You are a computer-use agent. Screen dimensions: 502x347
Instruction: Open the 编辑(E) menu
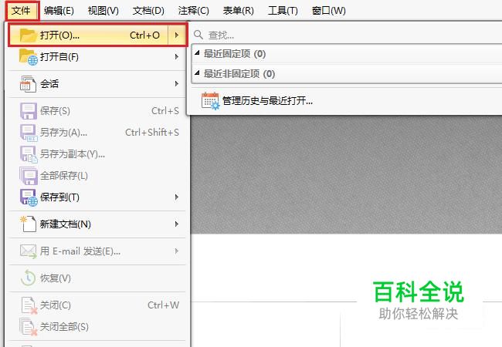point(59,11)
